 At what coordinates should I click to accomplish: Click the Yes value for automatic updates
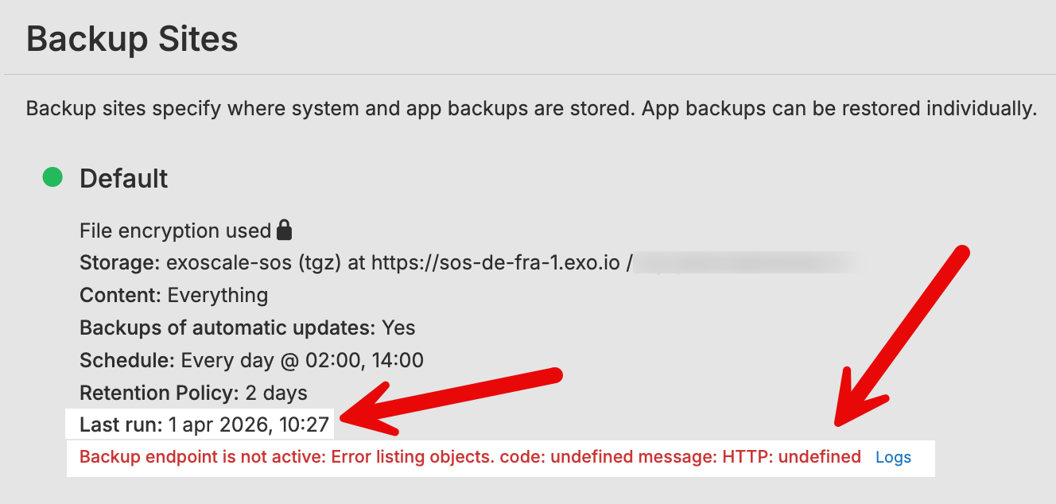(x=398, y=328)
